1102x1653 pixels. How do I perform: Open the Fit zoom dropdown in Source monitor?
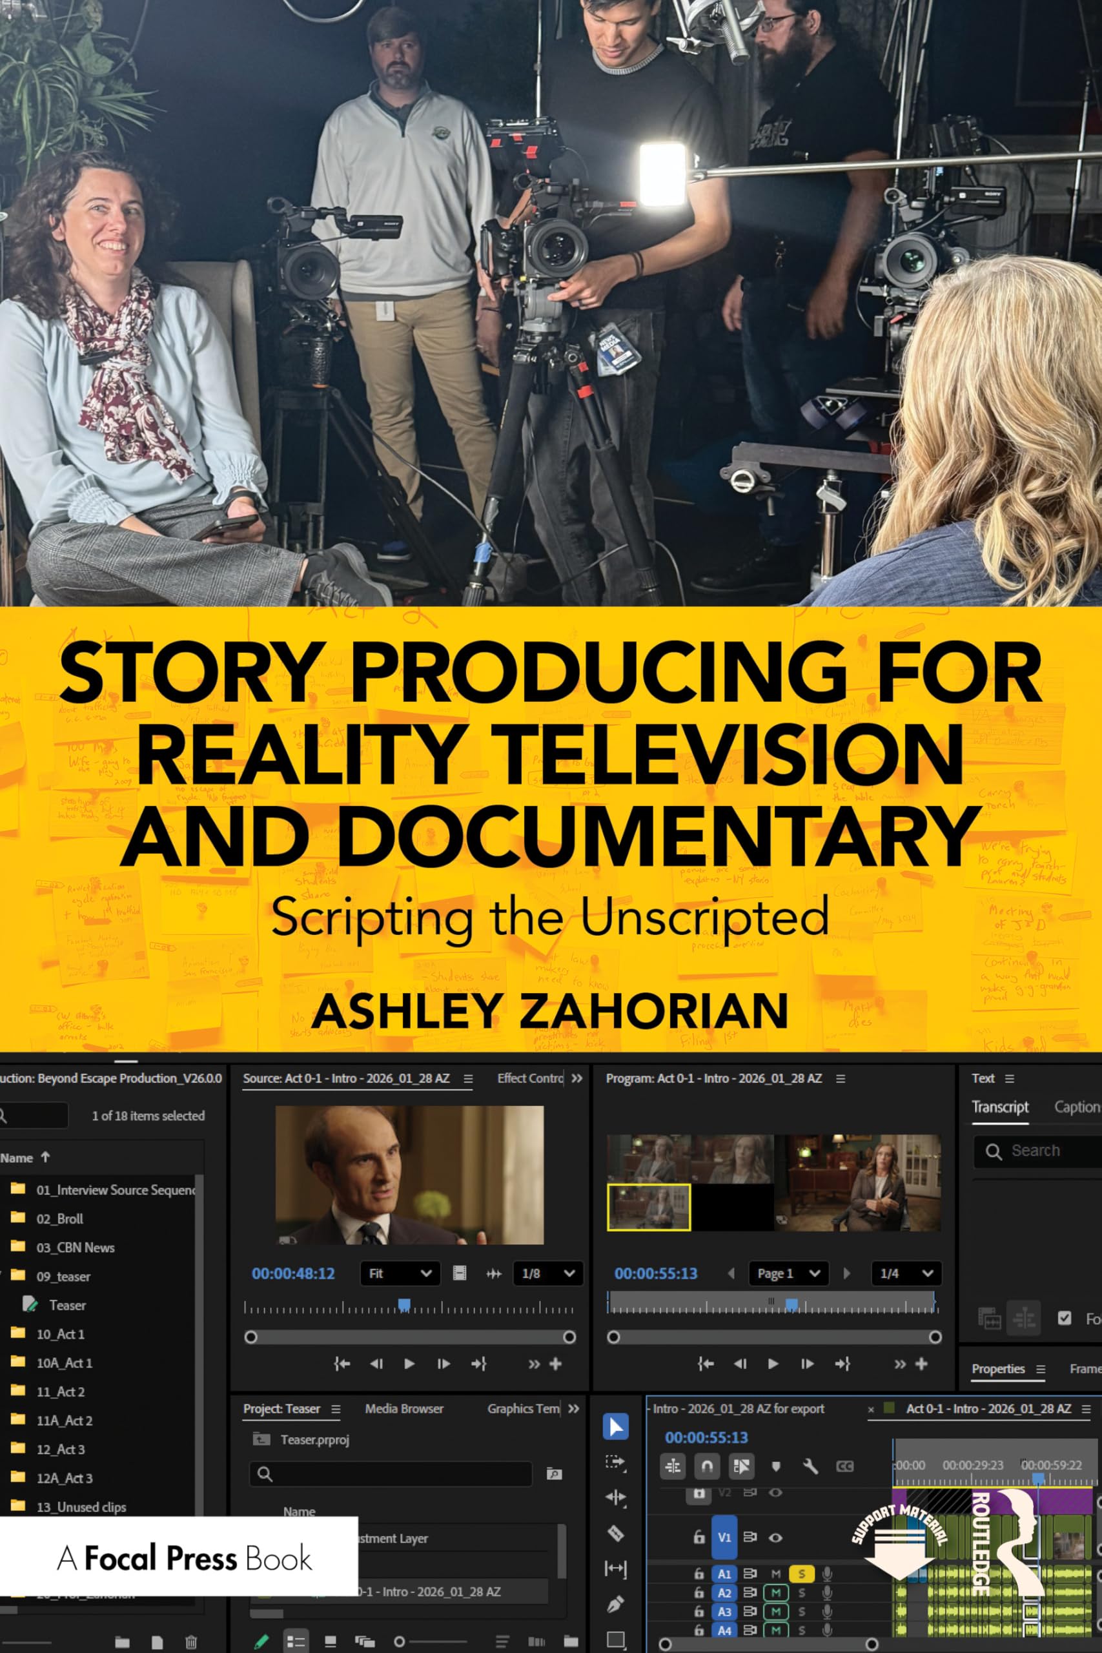[x=400, y=1273]
